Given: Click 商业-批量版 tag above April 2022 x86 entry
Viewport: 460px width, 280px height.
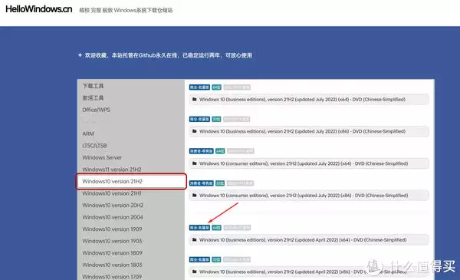Looking at the screenshot, I should [x=199, y=260].
